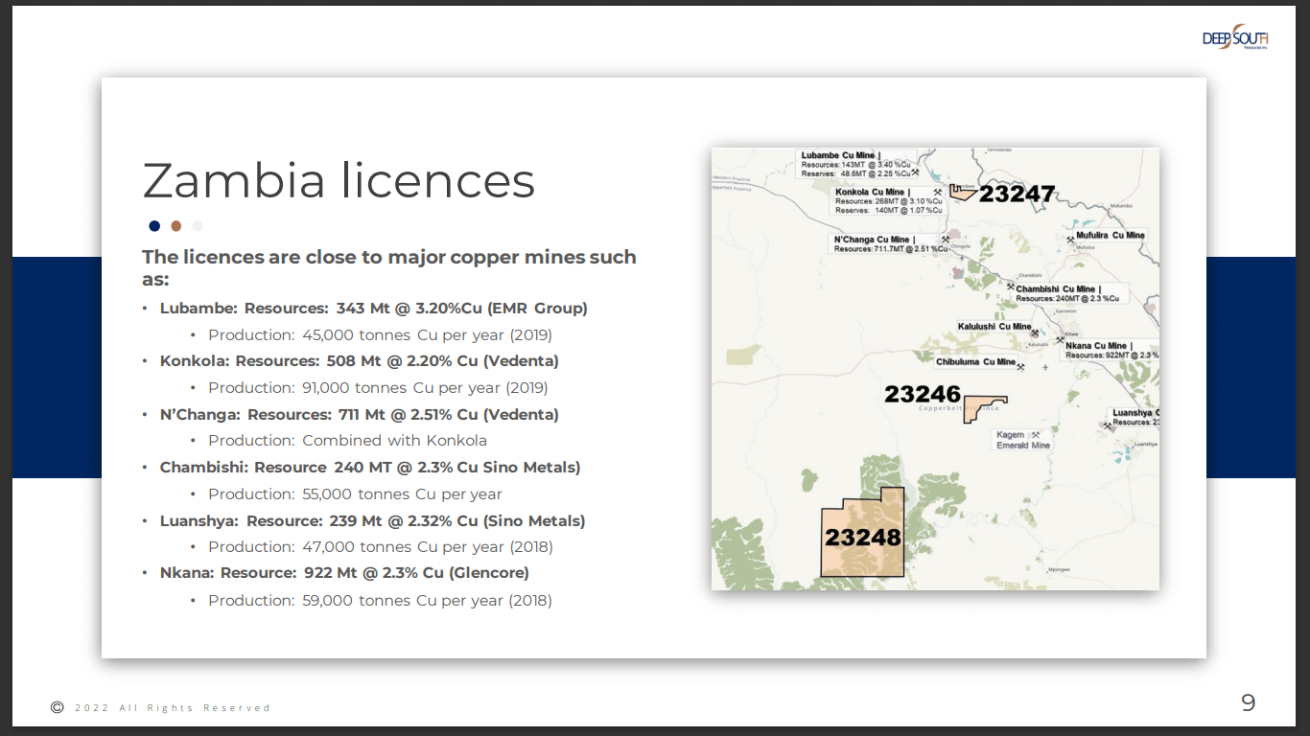Screen dimensions: 1310x736
Task: Click 'Chambishi: Resource 240 MT @ 2.3% Cu' bullet
Action: click(370, 468)
